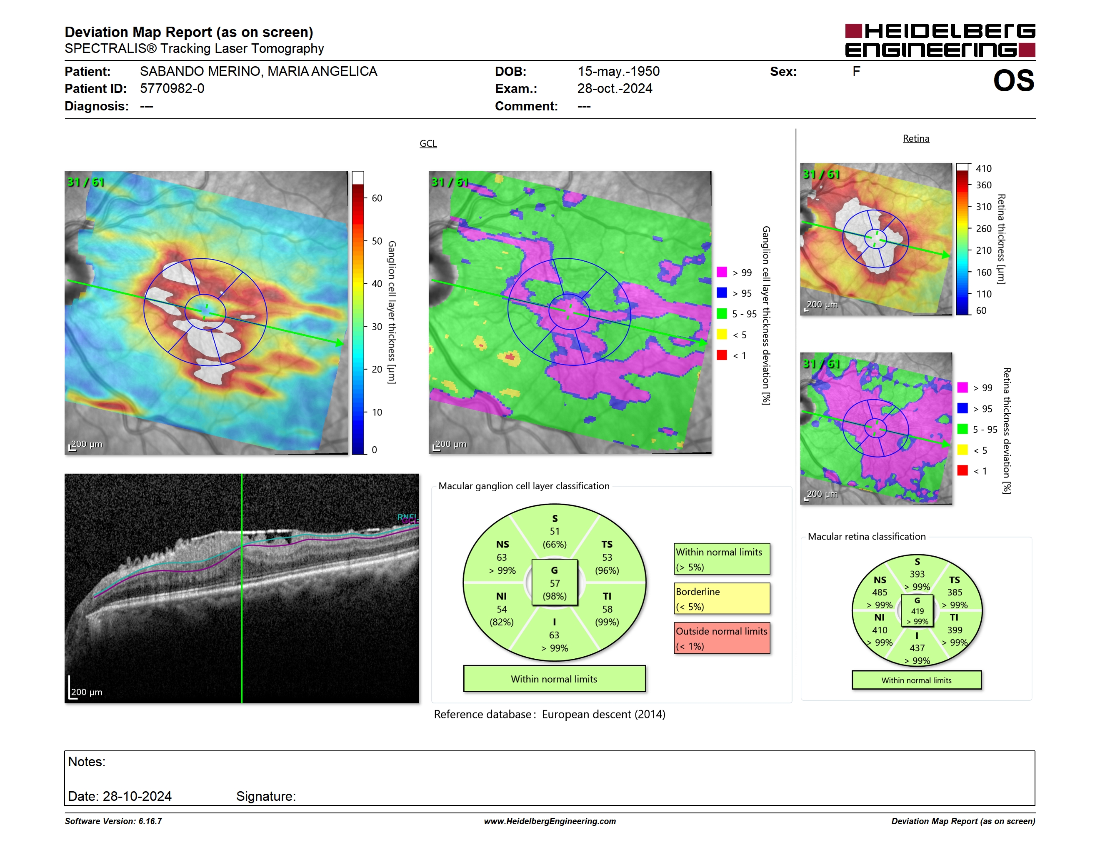Click the yellow < 5 retina legend swatch

tap(962, 450)
